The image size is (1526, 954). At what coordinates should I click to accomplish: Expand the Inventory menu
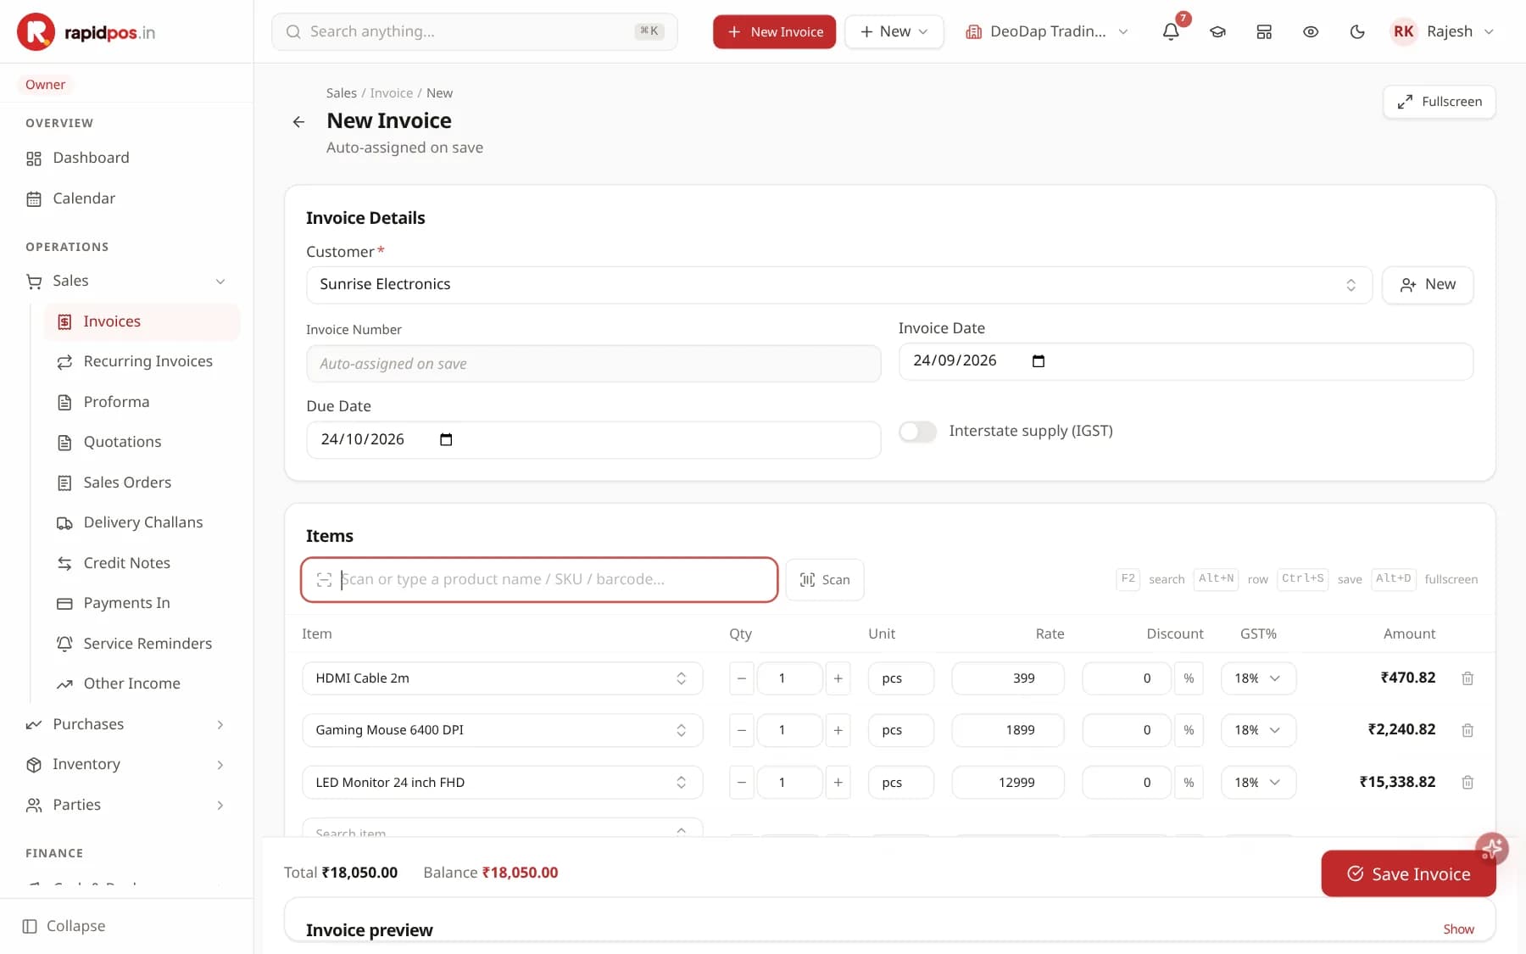click(x=126, y=764)
